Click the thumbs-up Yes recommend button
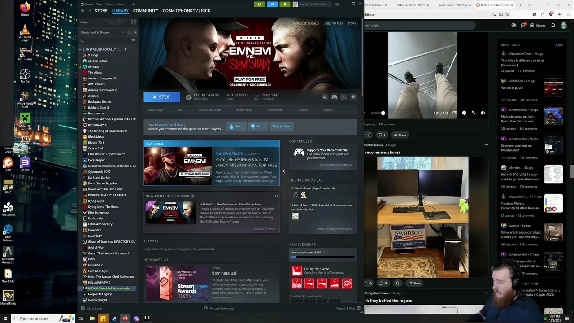574x323 pixels. 236,126
